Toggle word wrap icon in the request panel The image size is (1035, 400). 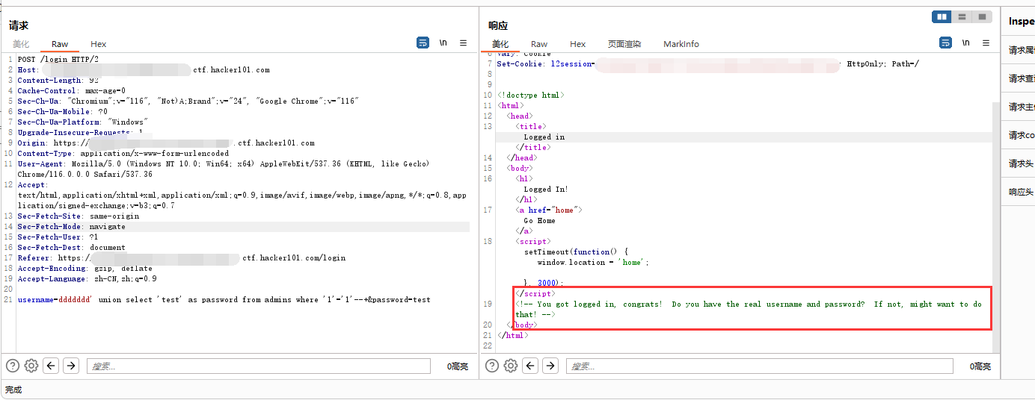[423, 43]
